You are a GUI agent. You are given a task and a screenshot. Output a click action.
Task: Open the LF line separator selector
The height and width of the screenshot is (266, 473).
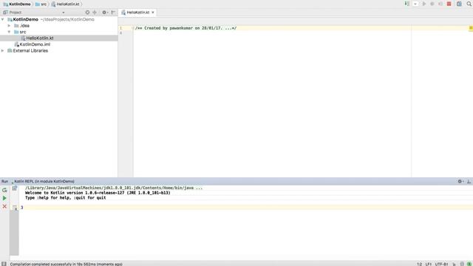coord(429,264)
